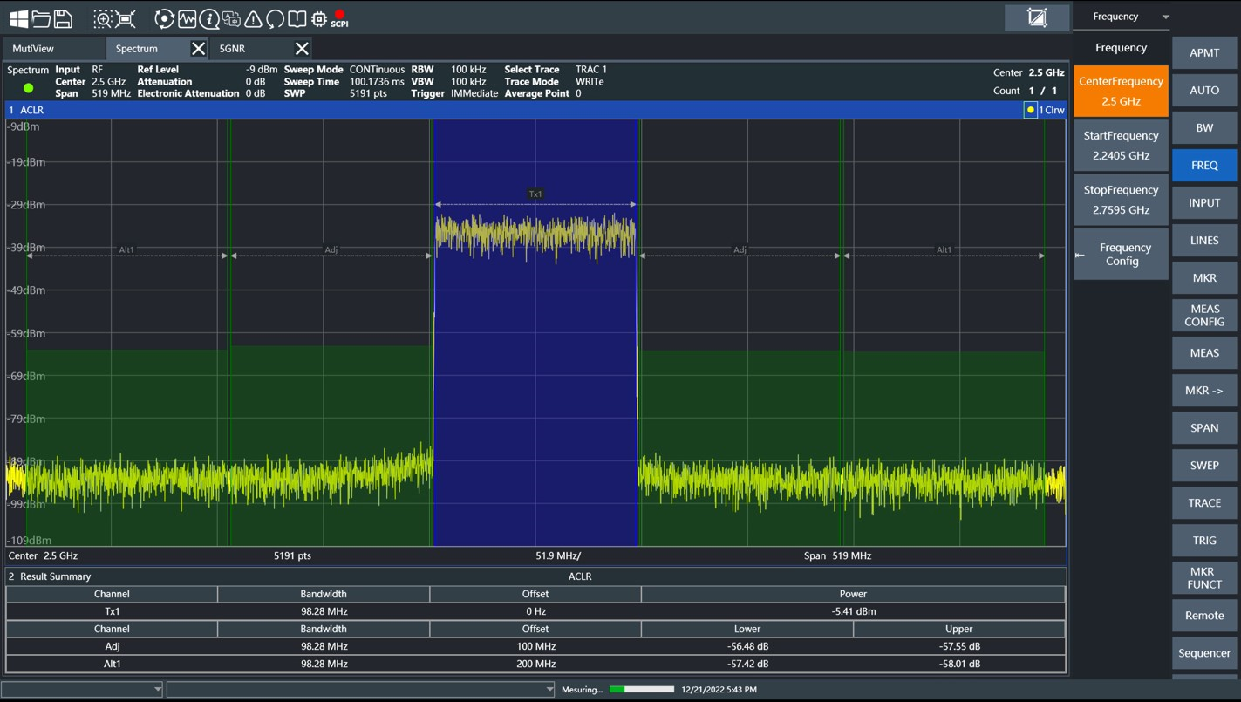Switch to the MutiView tab
Screen dimensions: 1241x702
[x=54, y=49]
